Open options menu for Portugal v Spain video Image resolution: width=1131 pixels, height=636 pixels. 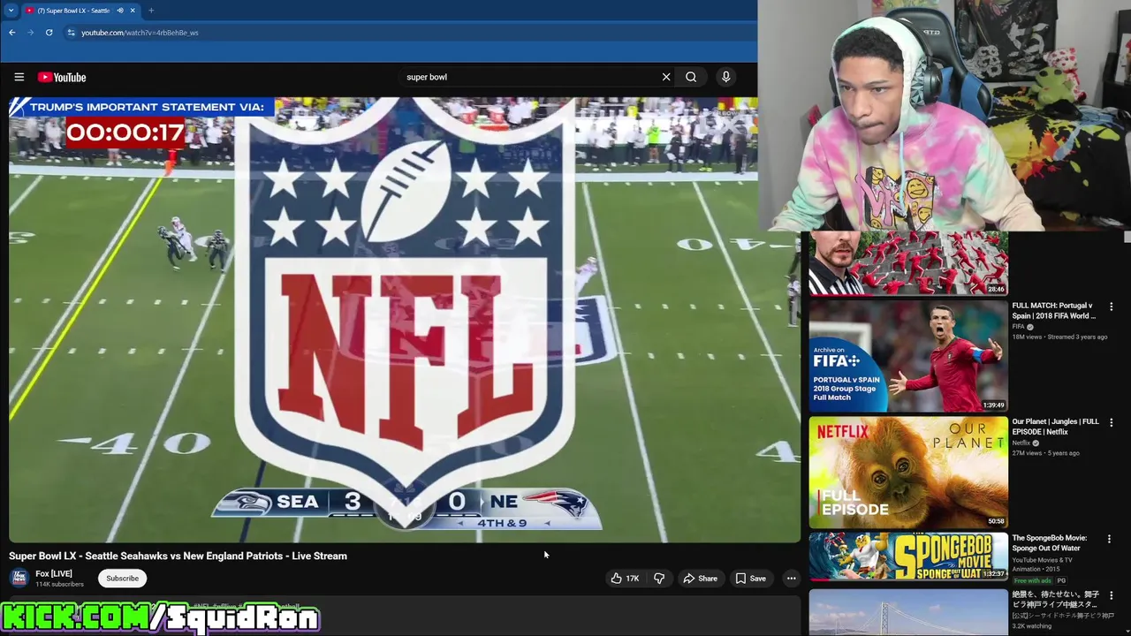[x=1112, y=307]
